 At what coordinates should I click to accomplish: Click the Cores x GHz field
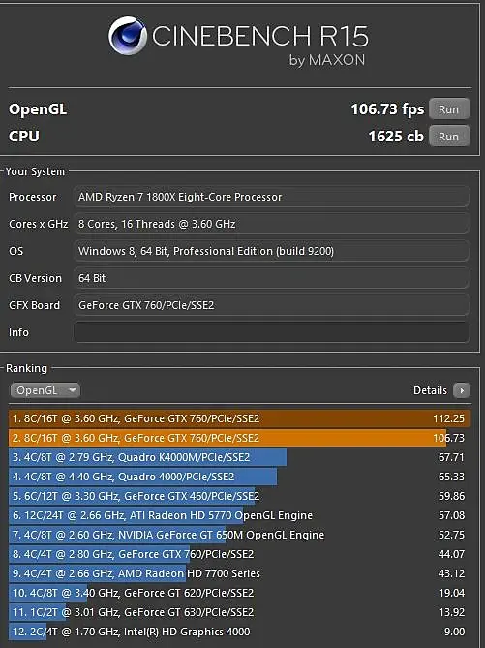click(x=271, y=224)
